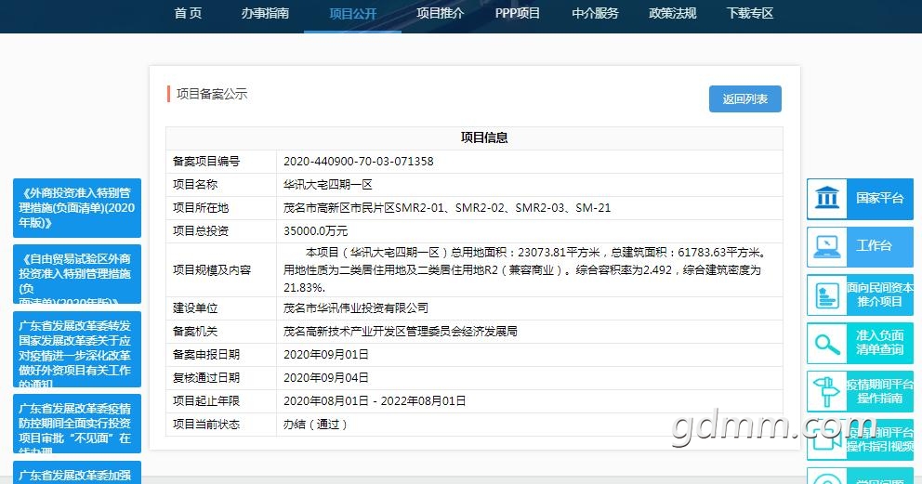Click period 2020年08月01日 - 2022年08月01日
Screen dimensions: 922x484
(x=375, y=400)
